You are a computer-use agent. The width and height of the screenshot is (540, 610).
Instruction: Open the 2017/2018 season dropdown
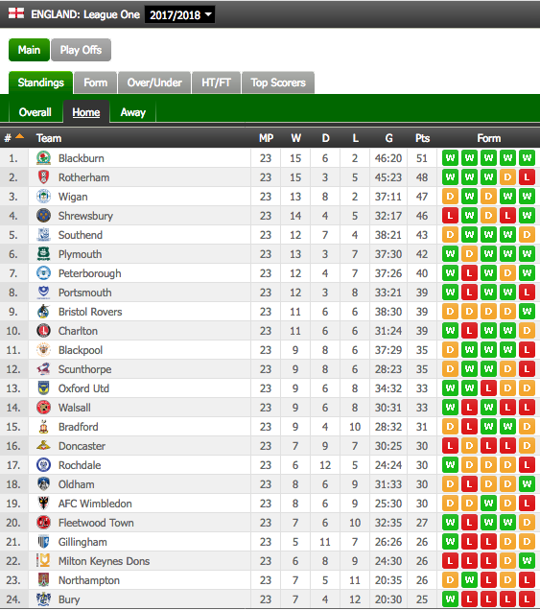[179, 14]
